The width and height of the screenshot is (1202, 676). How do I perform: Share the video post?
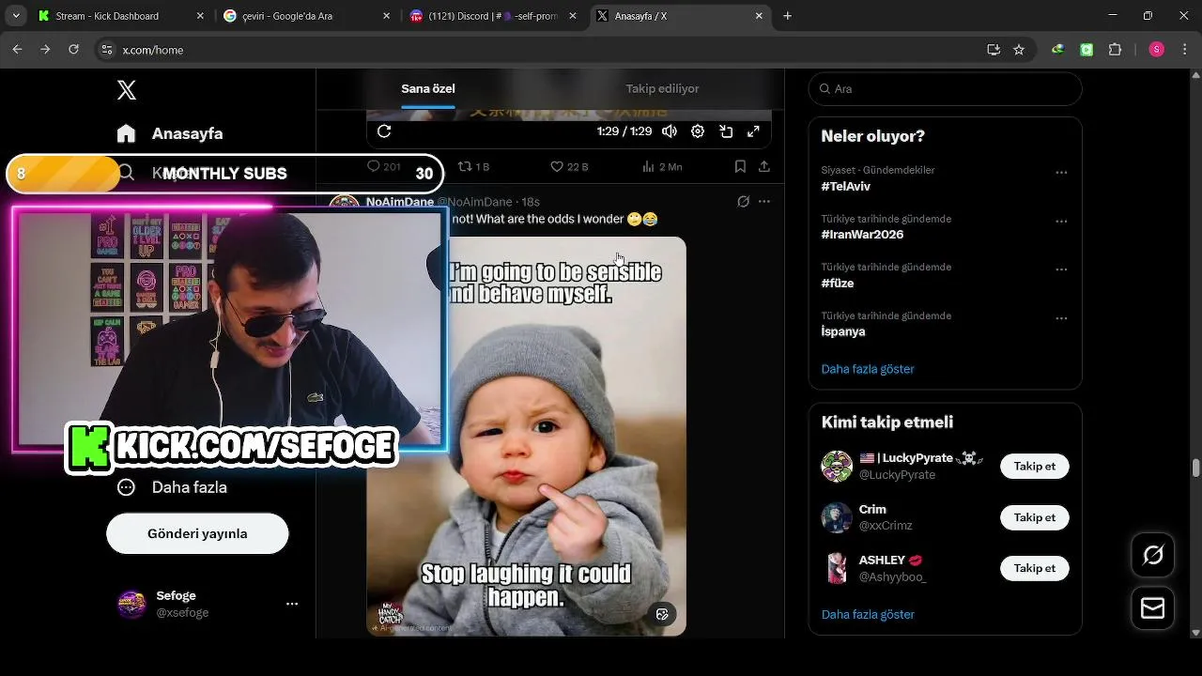pos(764,166)
